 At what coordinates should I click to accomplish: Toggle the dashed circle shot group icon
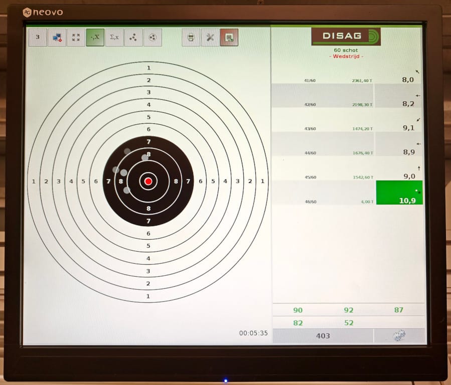point(153,37)
